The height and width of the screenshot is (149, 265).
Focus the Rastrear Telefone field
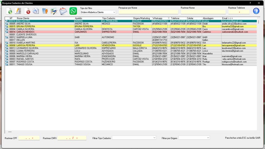coord(239,12)
